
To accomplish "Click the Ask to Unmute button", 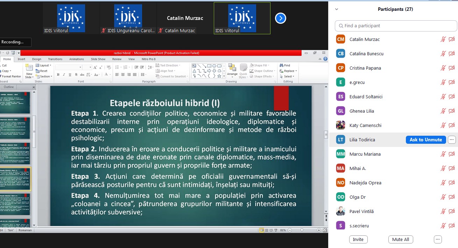I will tap(426, 140).
